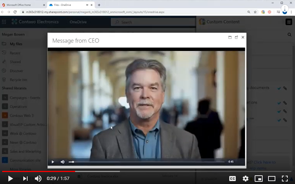Open a new browser tab
This screenshot has height=184, width=295.
[x=99, y=5]
